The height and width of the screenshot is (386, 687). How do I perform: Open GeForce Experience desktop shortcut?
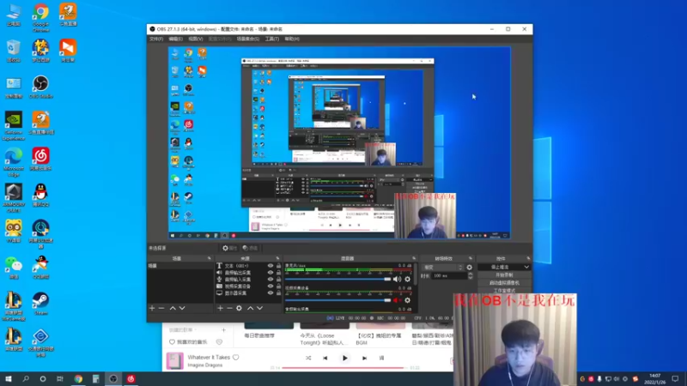(14, 126)
